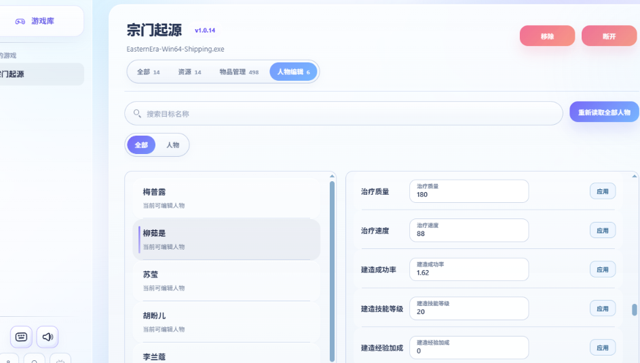Image resolution: width=640 pixels, height=363 pixels.
Task: Switch filter to 人物
Action: pos(172,145)
